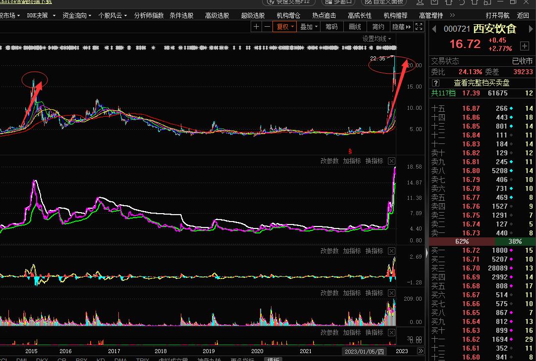Click the stock code 000721
536x361 pixels.
click(457, 29)
